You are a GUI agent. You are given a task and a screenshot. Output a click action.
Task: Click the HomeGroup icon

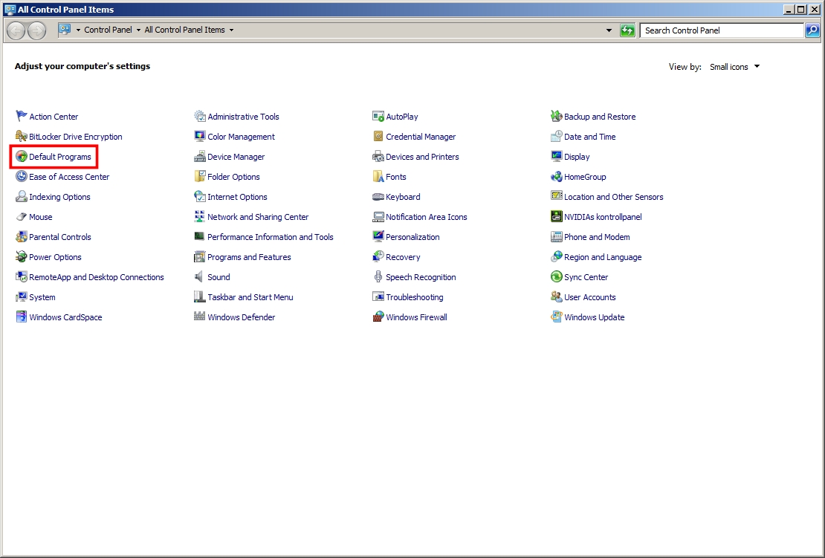(556, 176)
